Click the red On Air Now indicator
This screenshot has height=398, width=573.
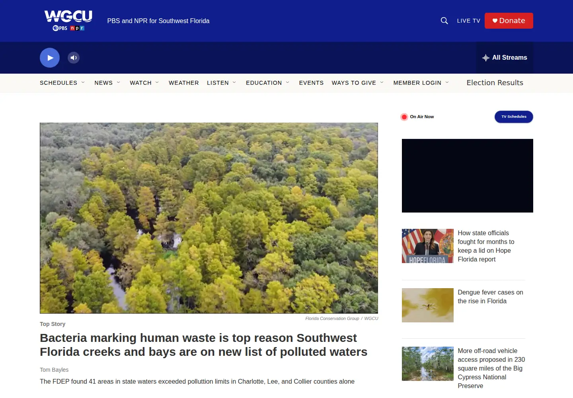tap(404, 117)
